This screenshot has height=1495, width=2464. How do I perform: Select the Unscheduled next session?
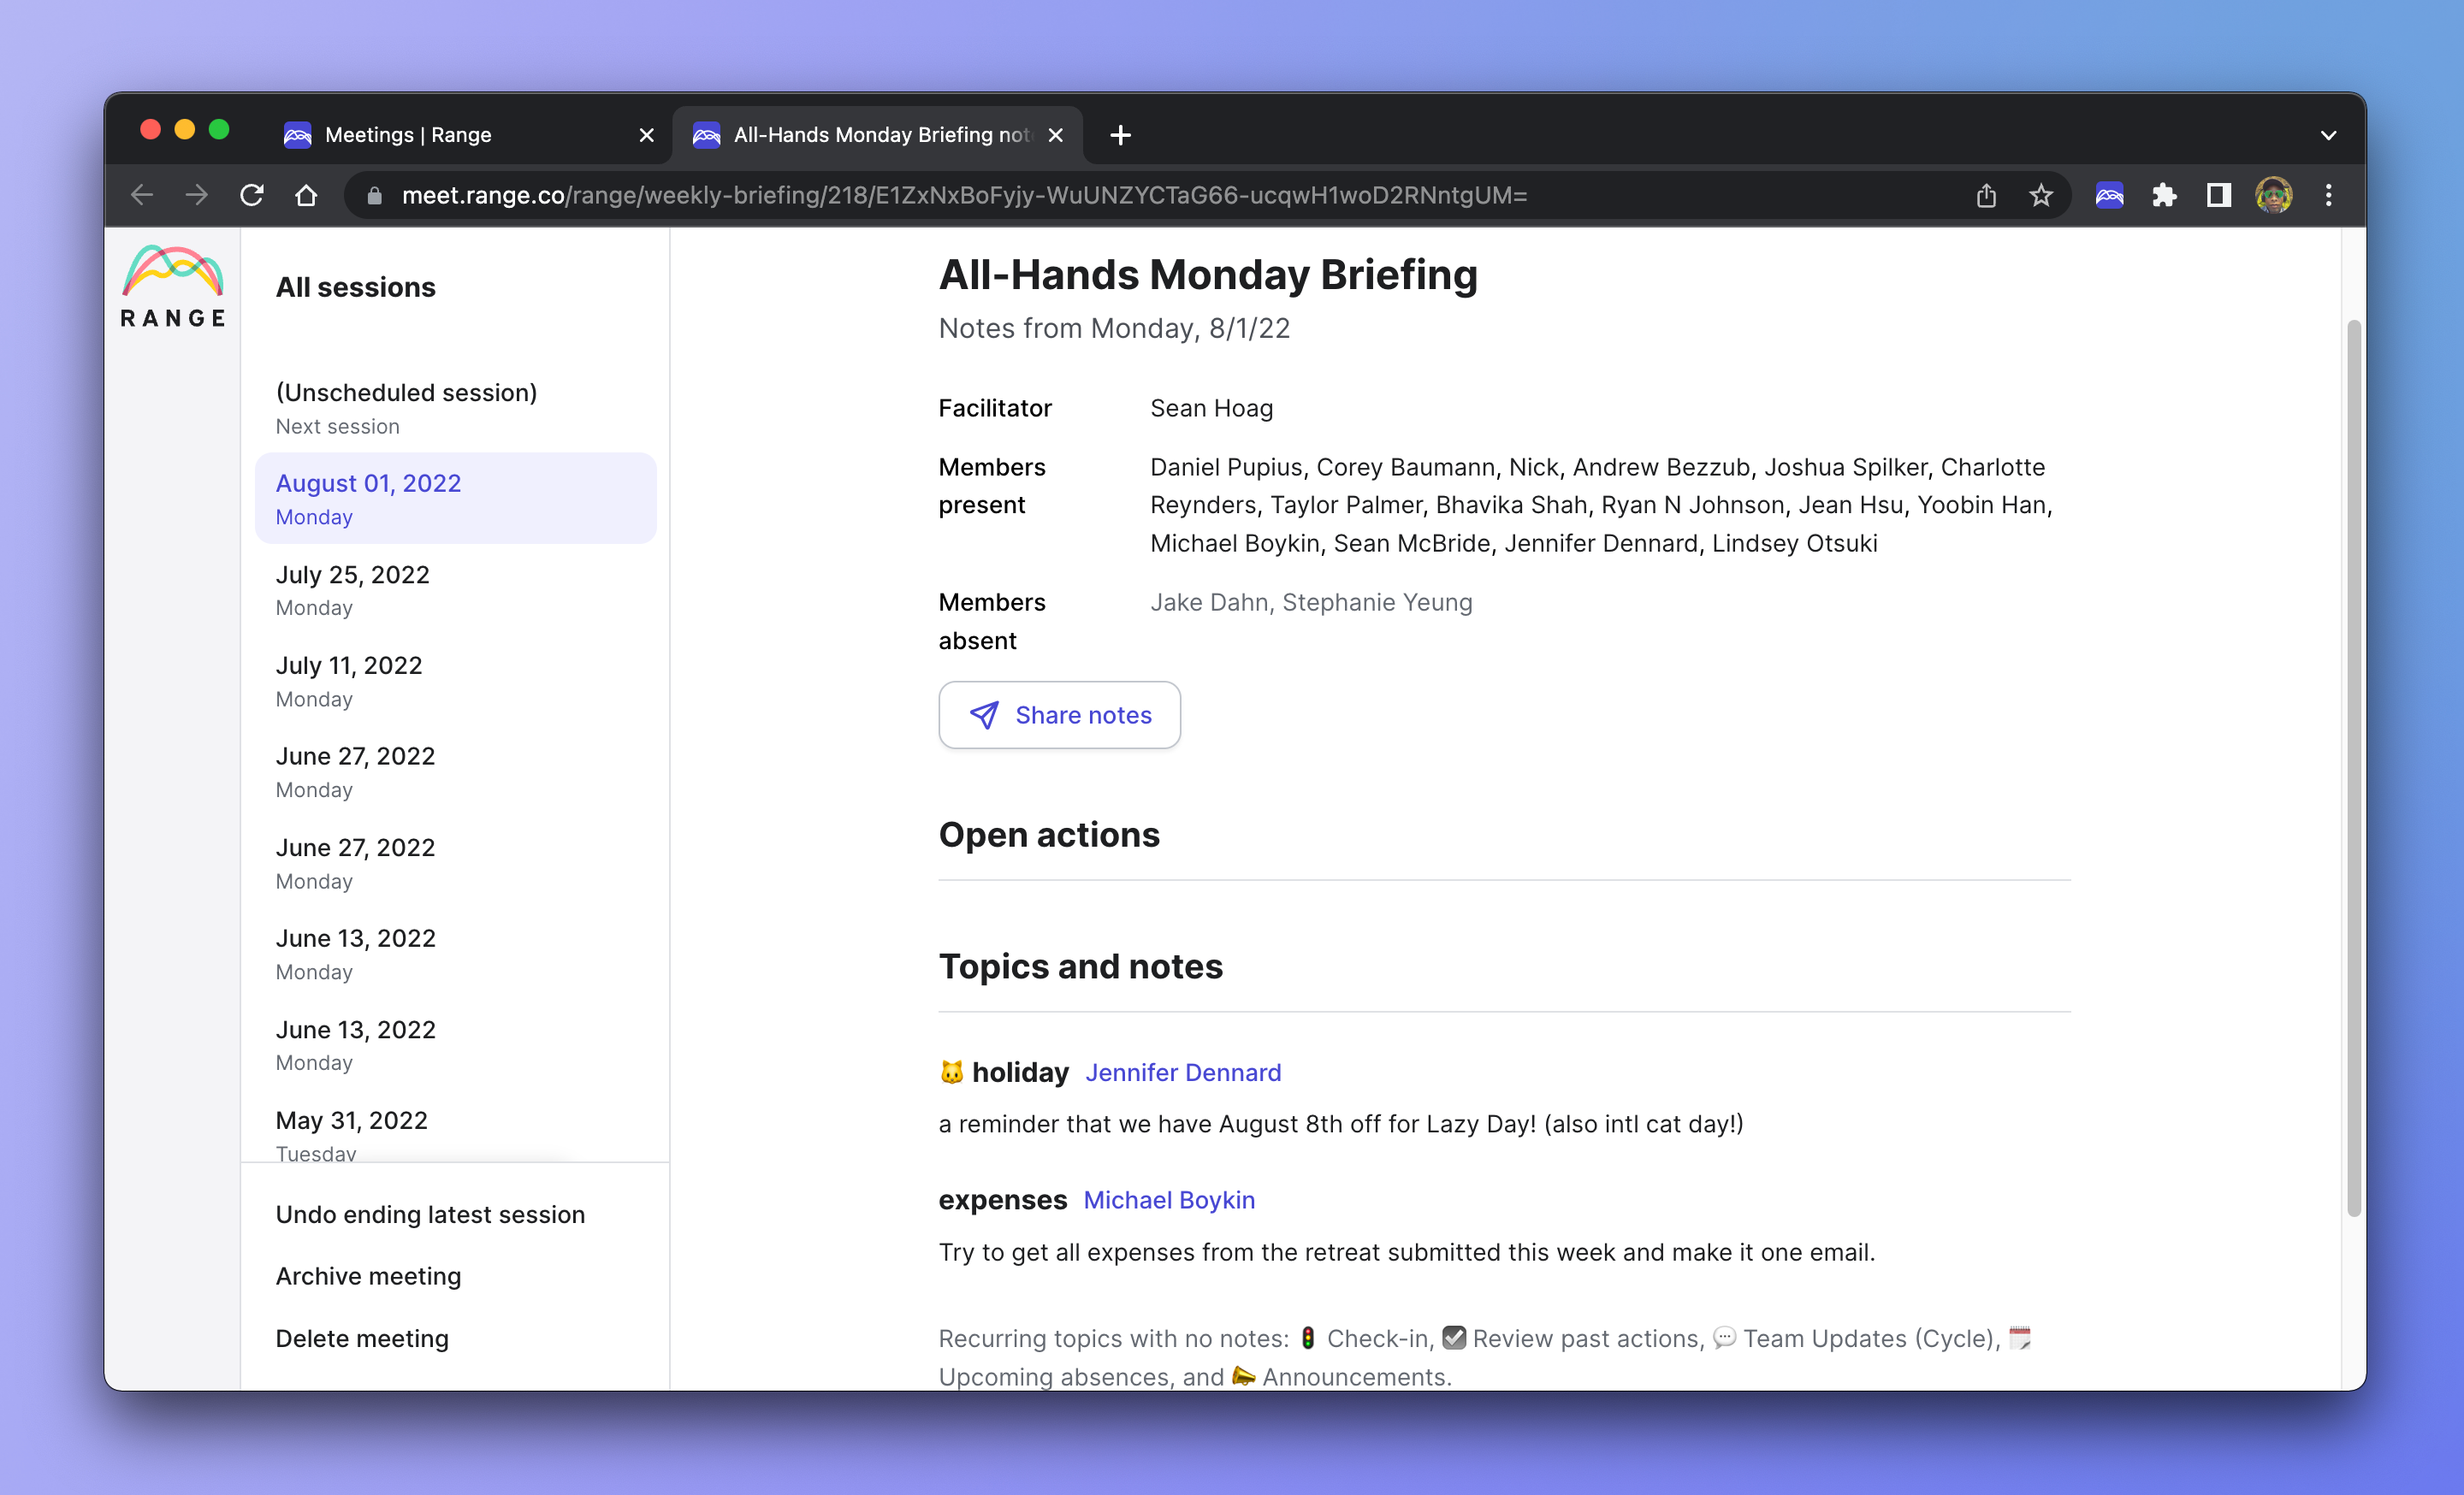(456, 408)
